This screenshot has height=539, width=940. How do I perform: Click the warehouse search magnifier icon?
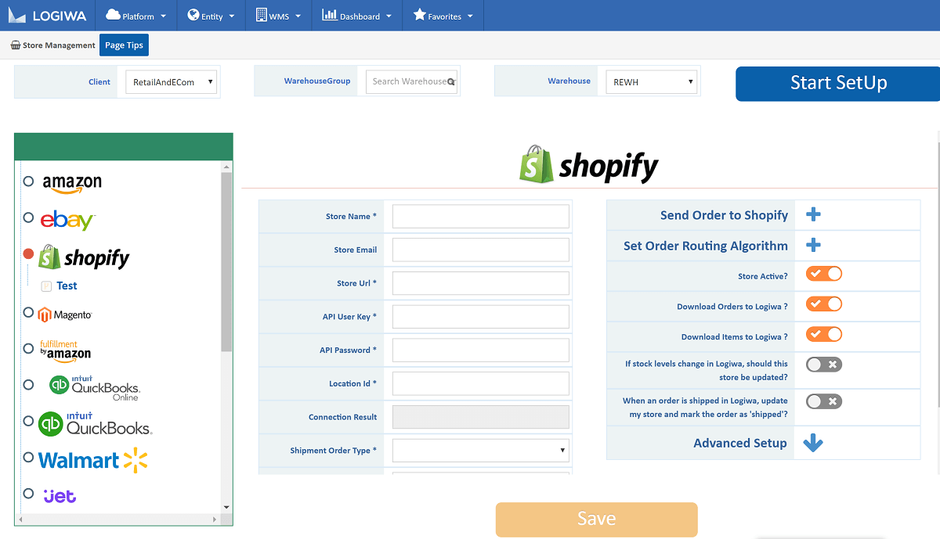point(451,81)
